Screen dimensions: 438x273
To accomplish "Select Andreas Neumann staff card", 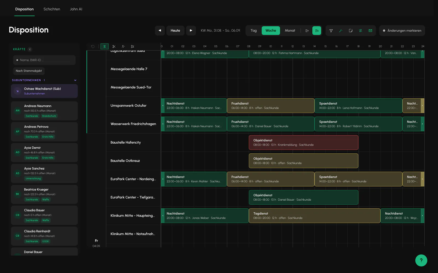I will [44, 111].
